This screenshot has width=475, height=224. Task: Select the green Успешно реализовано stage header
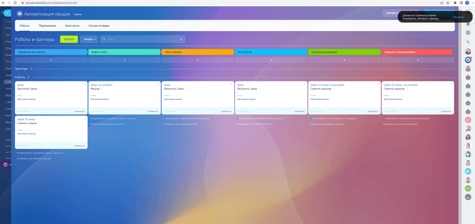[345, 52]
